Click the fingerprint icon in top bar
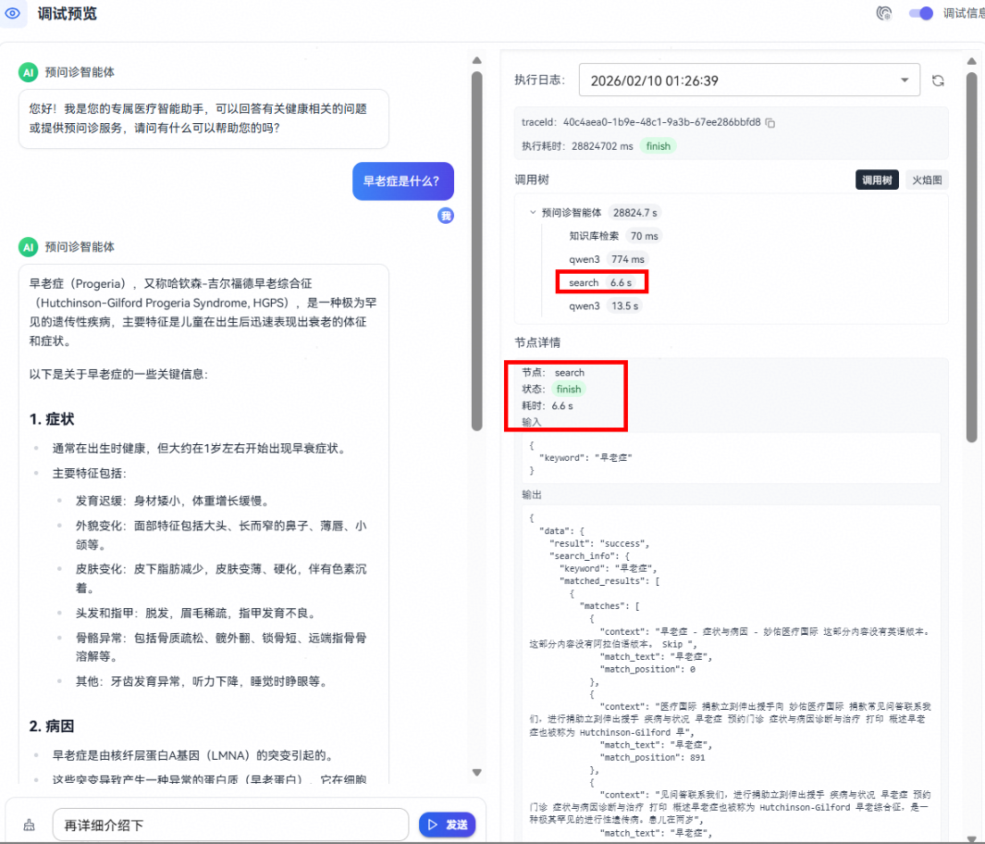 click(x=884, y=14)
